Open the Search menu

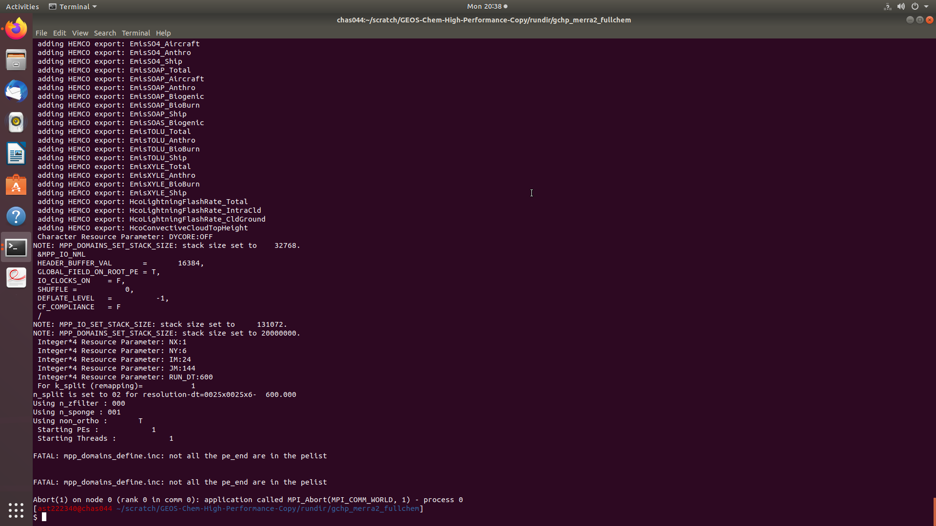point(105,33)
